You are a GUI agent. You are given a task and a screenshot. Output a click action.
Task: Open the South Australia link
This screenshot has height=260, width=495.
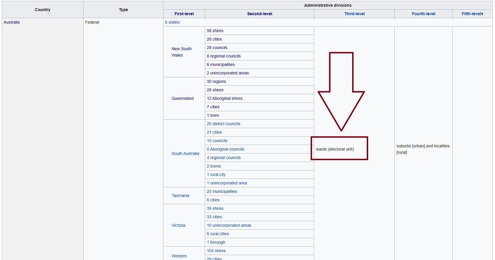(185, 153)
